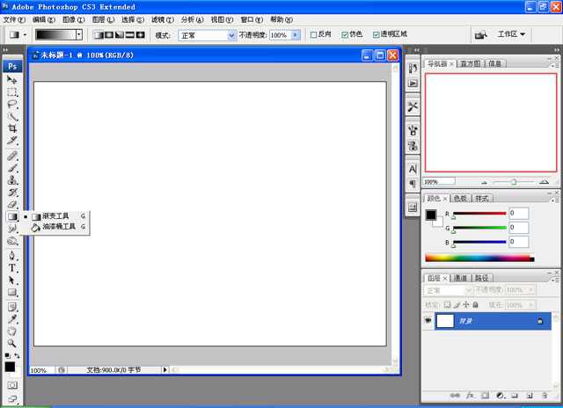This screenshot has width=563, height=408.
Task: Open the 编辑 menu
Action: pyautogui.click(x=44, y=19)
